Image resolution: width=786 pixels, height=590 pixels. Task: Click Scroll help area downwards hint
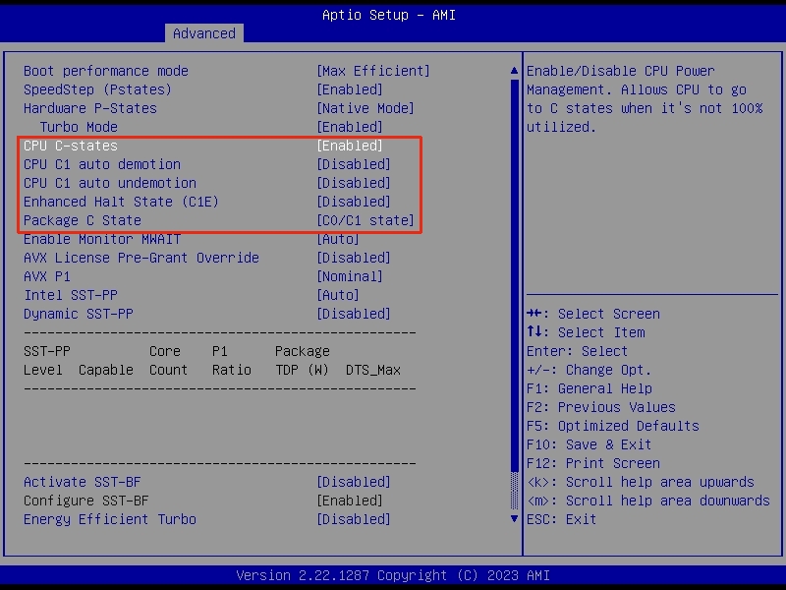[648, 501]
